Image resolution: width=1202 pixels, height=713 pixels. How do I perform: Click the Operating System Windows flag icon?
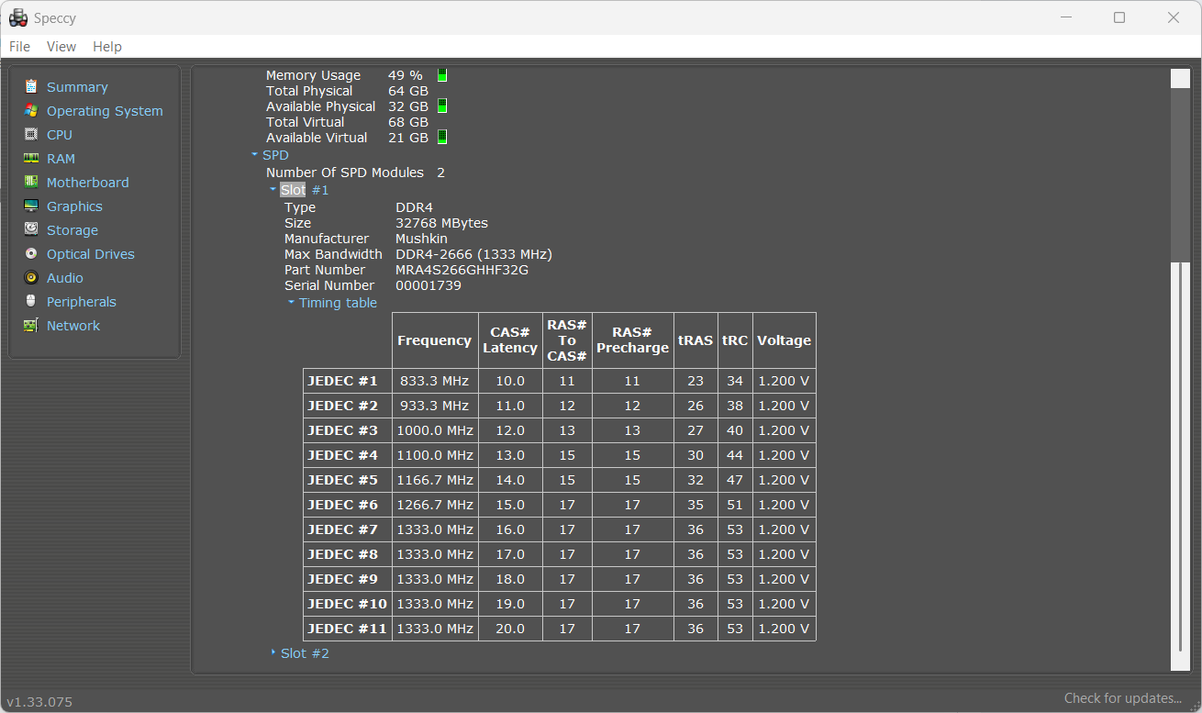click(x=31, y=111)
